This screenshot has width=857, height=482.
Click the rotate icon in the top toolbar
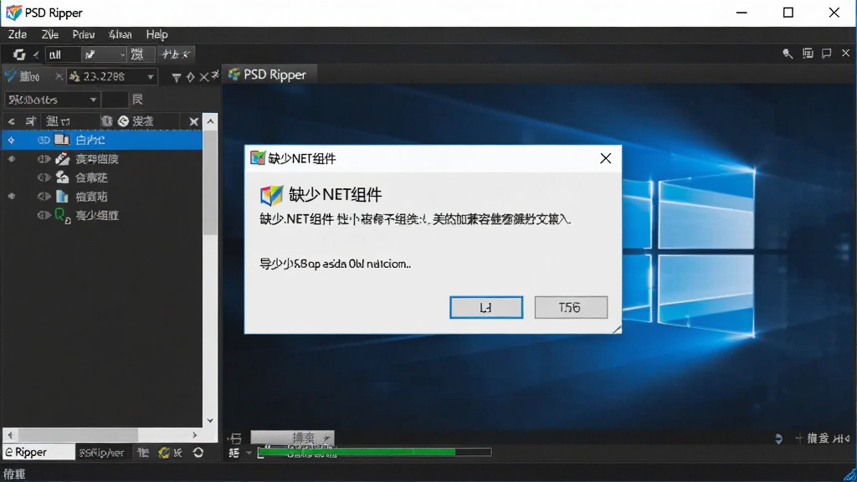click(19, 54)
